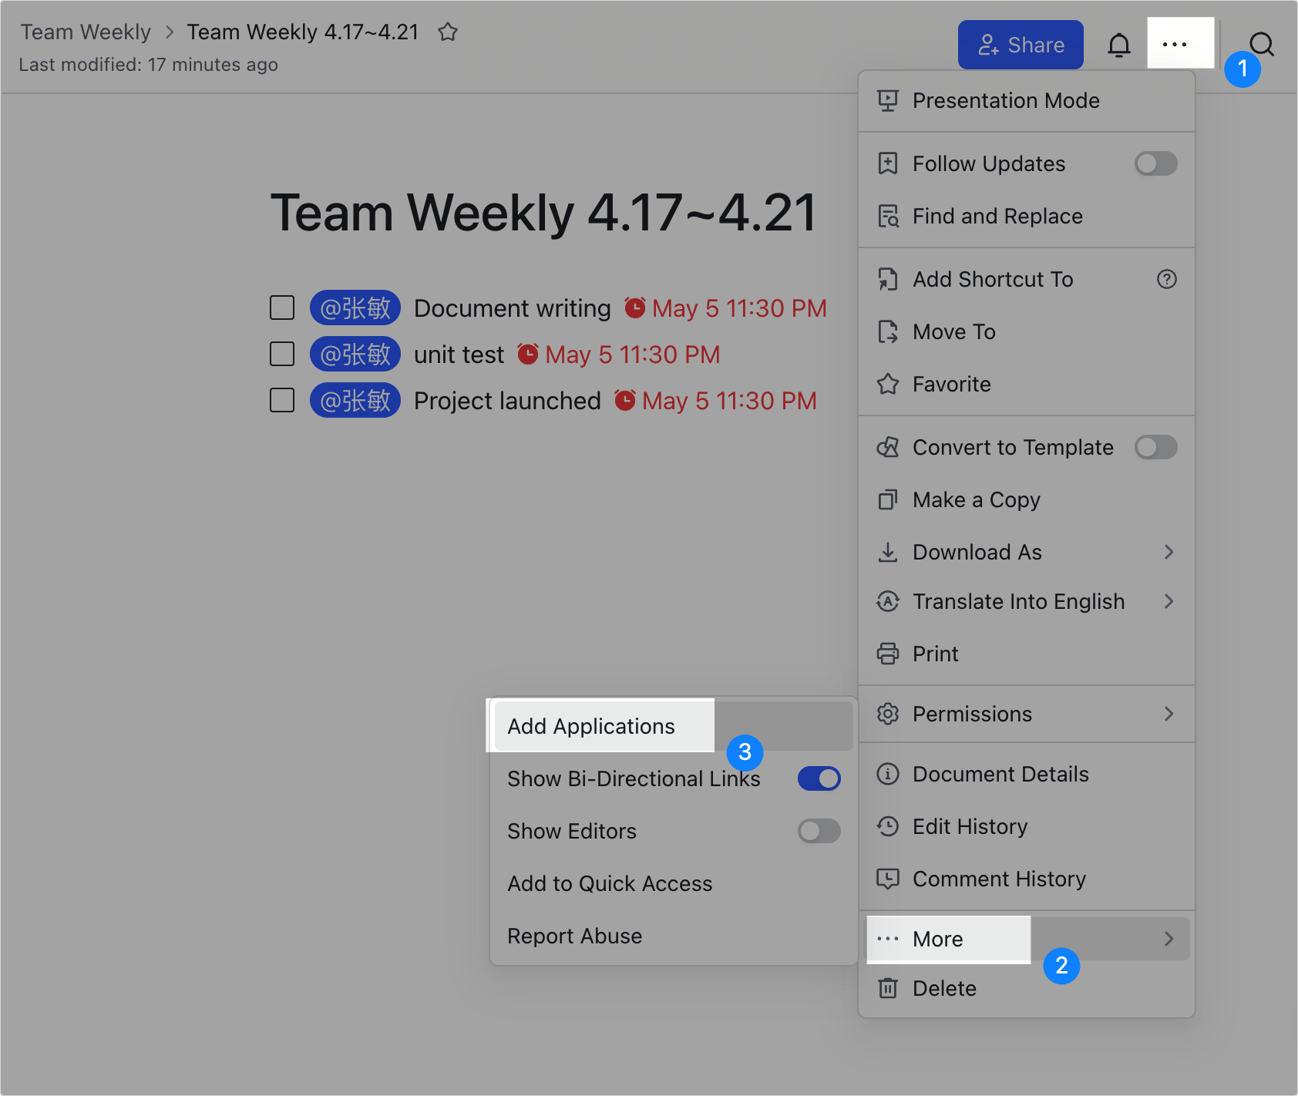Turn on Convert to Template switch
1298x1096 pixels.
click(x=1155, y=447)
